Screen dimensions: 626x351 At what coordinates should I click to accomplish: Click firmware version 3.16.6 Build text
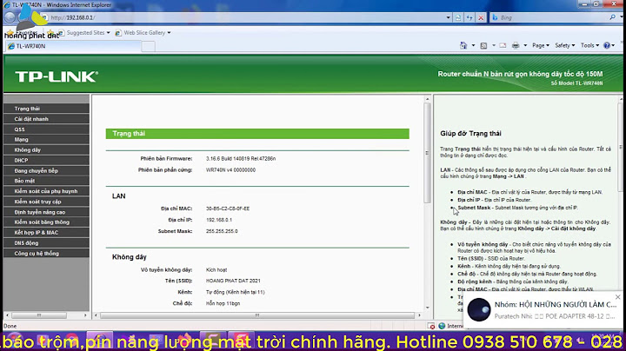[x=241, y=159]
